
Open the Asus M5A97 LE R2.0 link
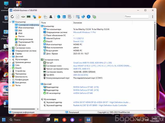[x=102, y=66]
